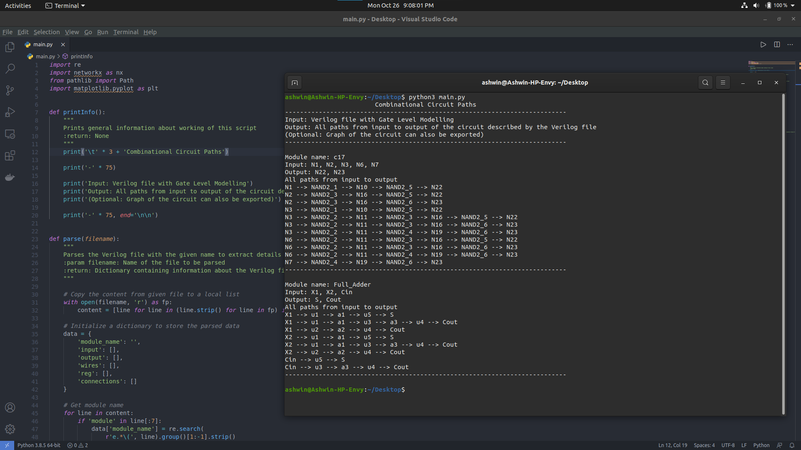Click the errors and warnings status indicator
The image size is (801, 450).
coord(78,445)
